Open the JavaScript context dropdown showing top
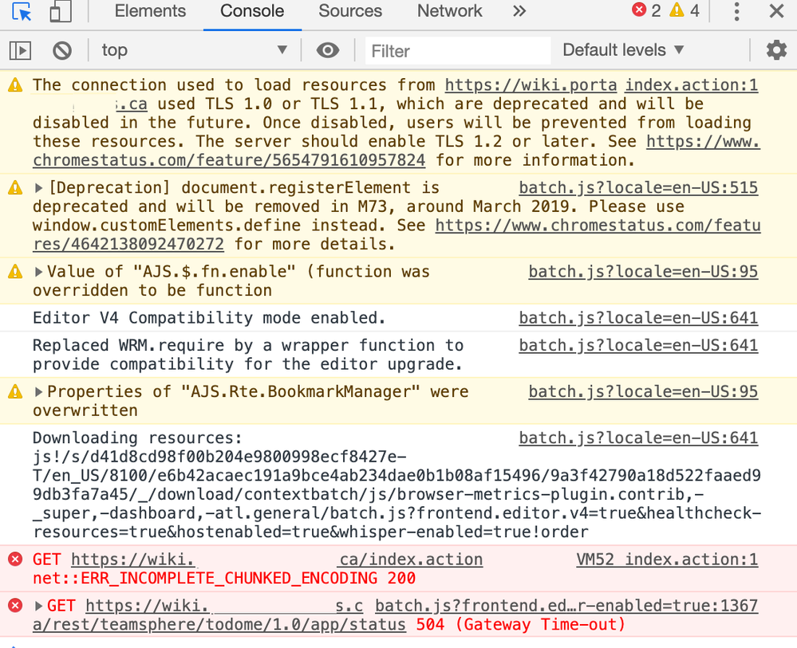Viewport: 797px width, 648px height. point(195,49)
